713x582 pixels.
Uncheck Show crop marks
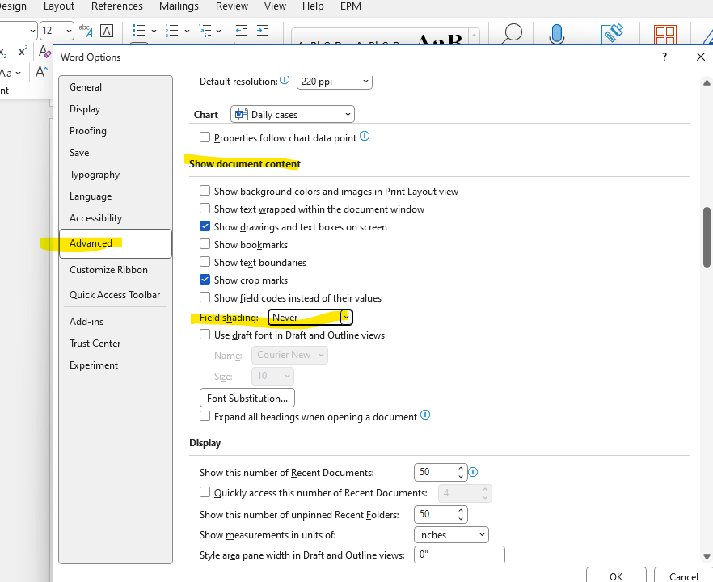(x=205, y=279)
